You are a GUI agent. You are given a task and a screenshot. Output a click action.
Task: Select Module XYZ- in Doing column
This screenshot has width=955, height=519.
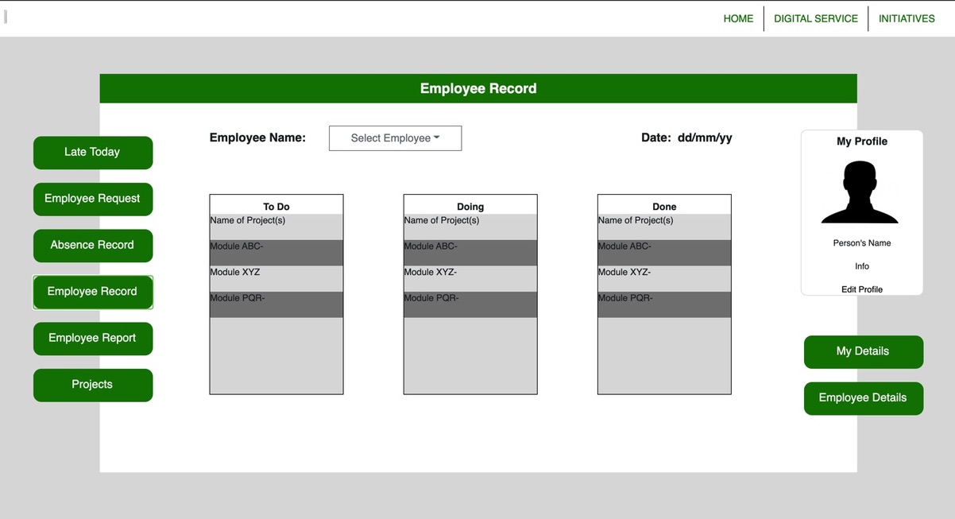point(470,278)
